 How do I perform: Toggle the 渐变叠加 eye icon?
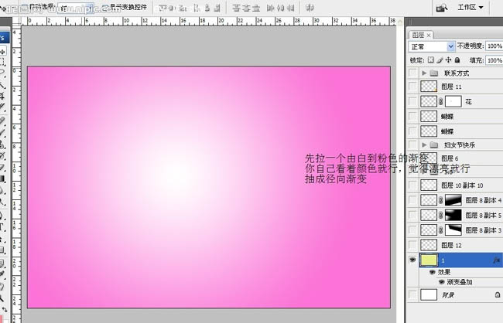tap(442, 282)
